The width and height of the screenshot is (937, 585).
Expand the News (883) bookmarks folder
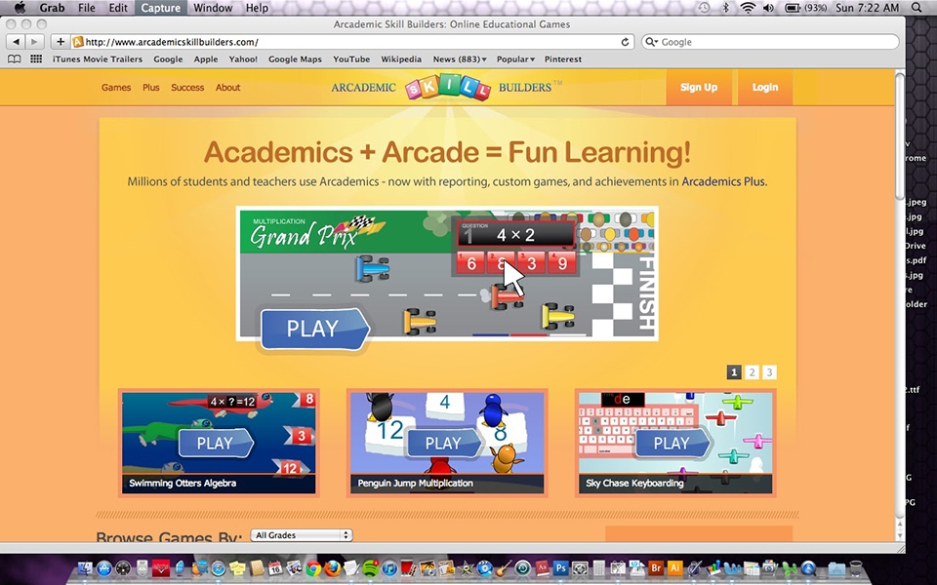click(460, 59)
